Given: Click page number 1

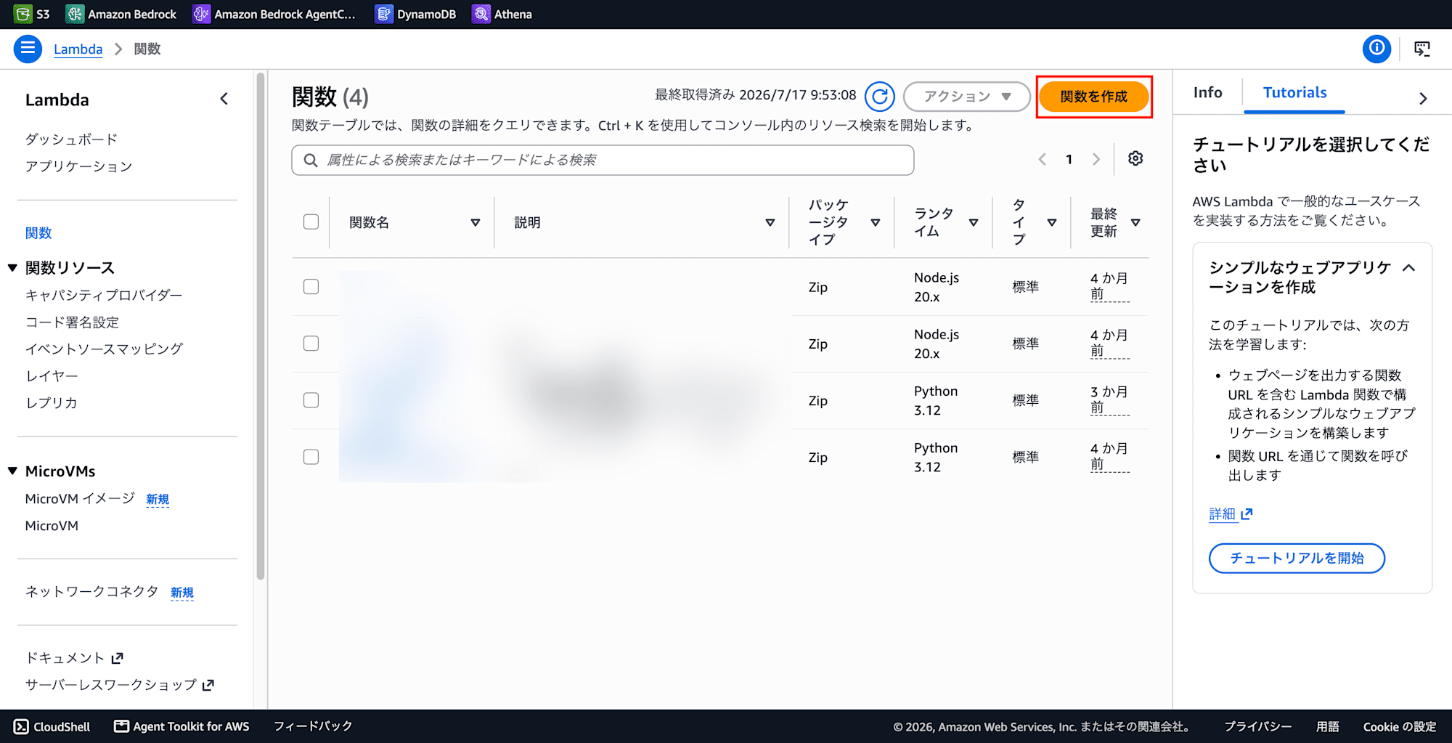Looking at the screenshot, I should pyautogui.click(x=1069, y=159).
